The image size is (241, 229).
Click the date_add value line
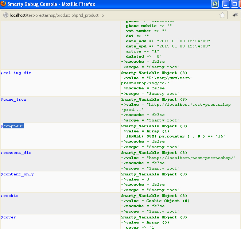(168, 41)
